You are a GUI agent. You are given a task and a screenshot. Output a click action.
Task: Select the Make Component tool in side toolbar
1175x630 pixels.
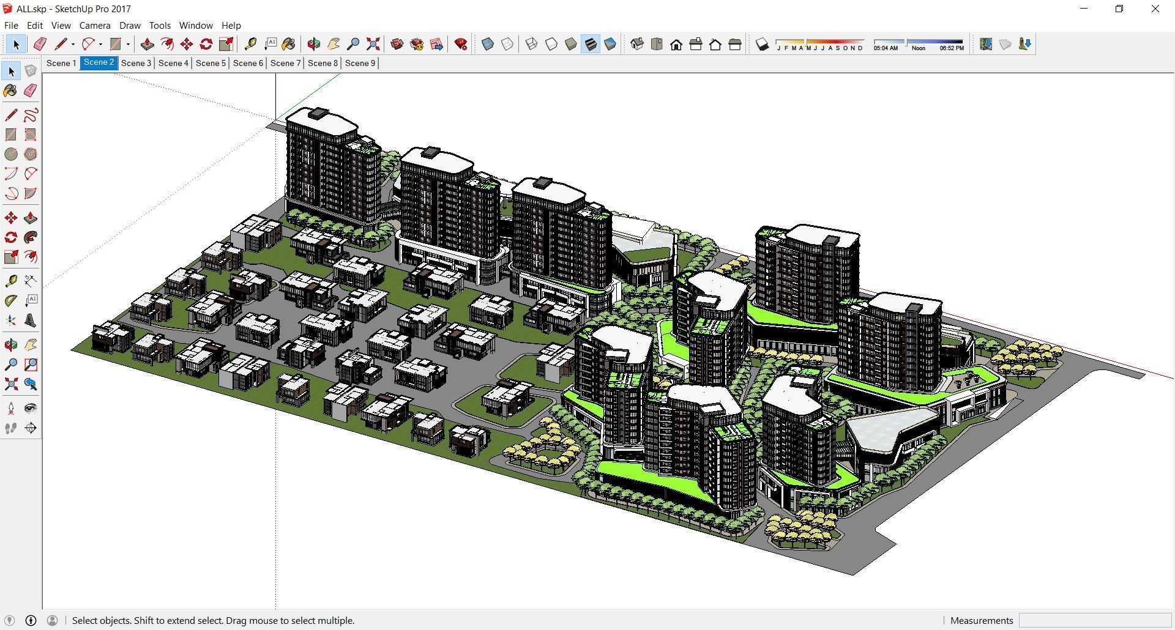(31, 71)
